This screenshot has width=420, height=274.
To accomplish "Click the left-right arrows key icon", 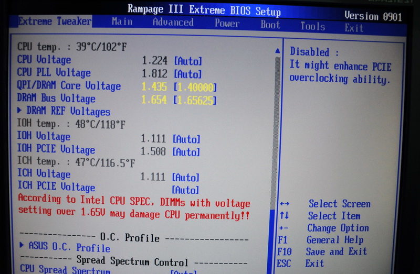I will pos(285,204).
